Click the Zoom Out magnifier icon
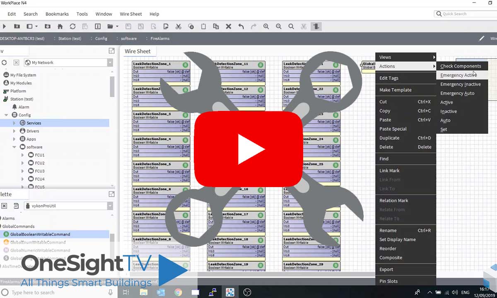The image size is (497, 298). pos(279,26)
